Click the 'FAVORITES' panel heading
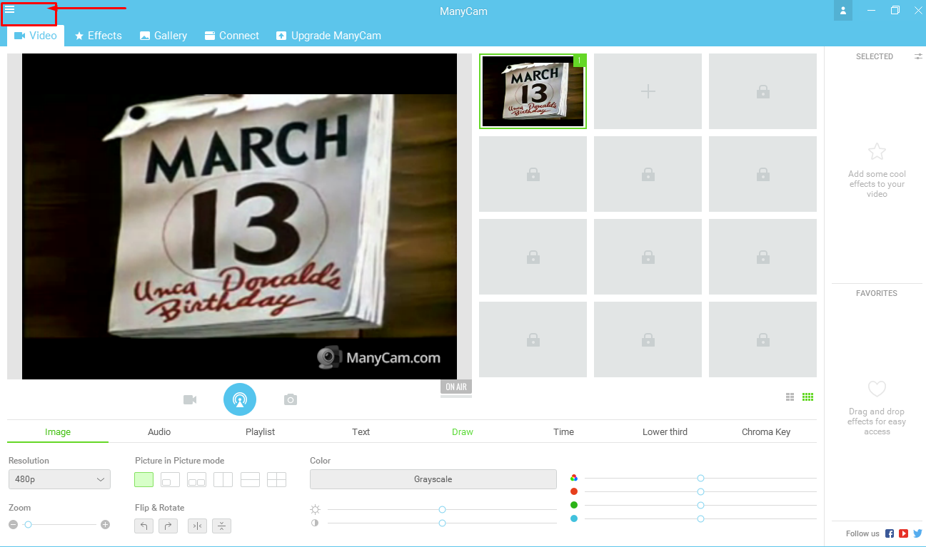926x547 pixels. (877, 293)
